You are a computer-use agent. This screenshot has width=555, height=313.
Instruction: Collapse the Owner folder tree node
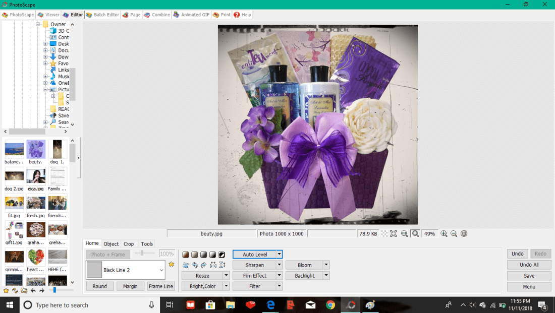37,24
